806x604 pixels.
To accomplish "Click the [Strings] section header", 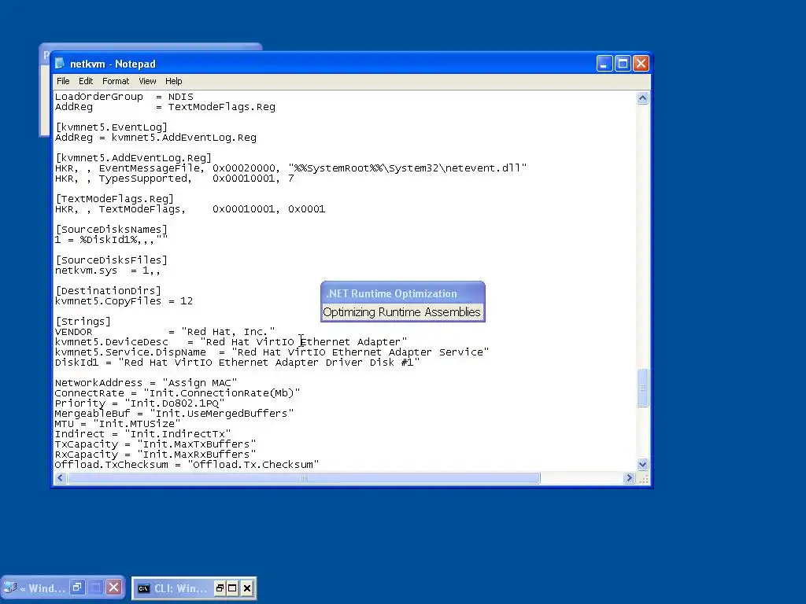I will point(83,322).
